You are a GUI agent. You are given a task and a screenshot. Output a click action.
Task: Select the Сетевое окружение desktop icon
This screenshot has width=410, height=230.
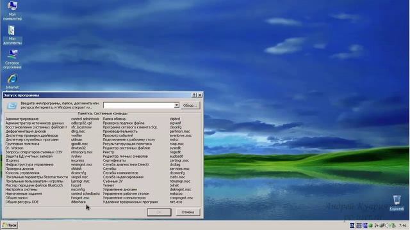(x=12, y=59)
